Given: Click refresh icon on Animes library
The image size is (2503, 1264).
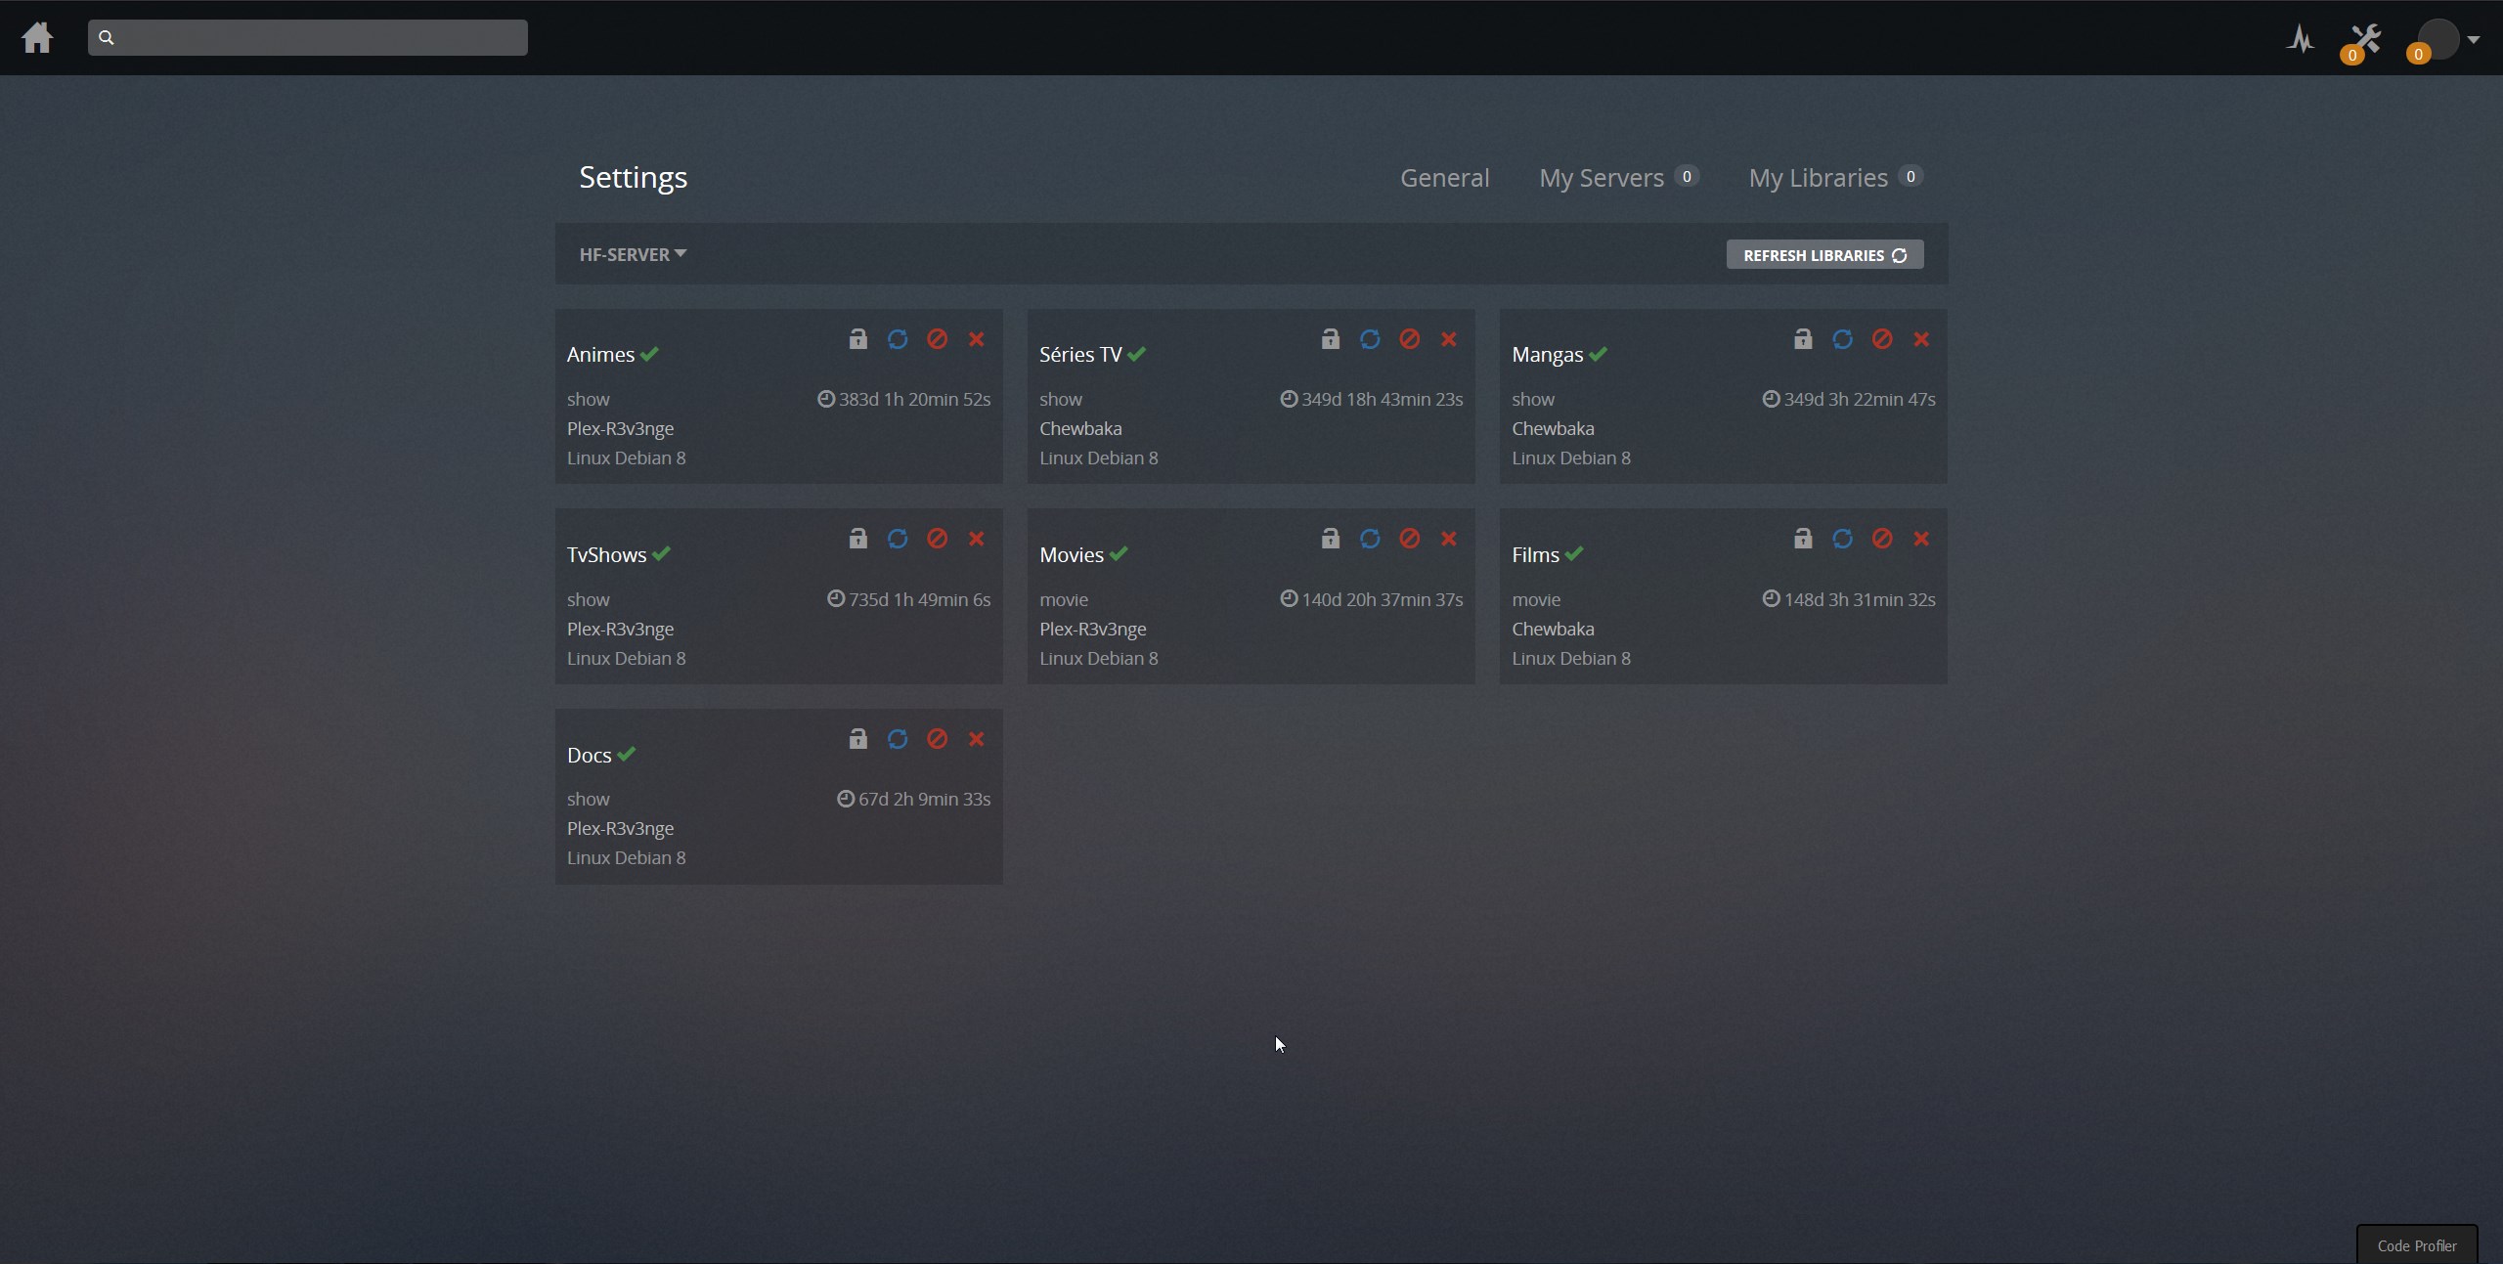Looking at the screenshot, I should pos(897,339).
